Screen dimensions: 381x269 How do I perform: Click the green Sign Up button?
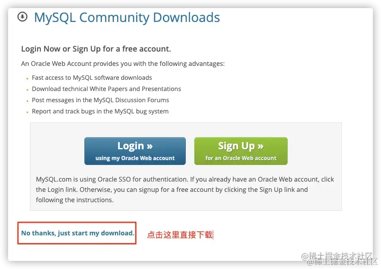click(241, 151)
